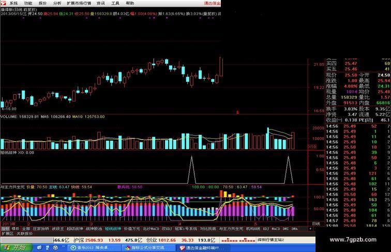Screen dimensions: 391x252
Task: Click the 日线 period label below the chart
Action: click(x=316, y=224)
